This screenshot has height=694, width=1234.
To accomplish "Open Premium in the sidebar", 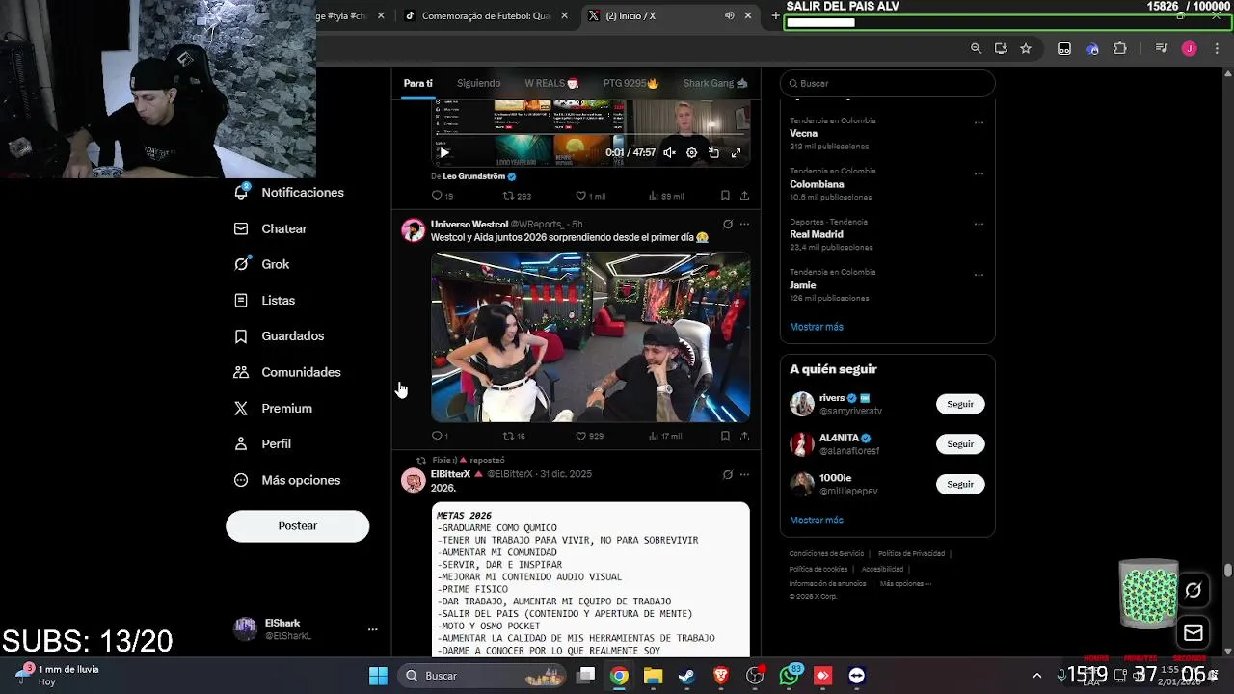I will coord(274,408).
